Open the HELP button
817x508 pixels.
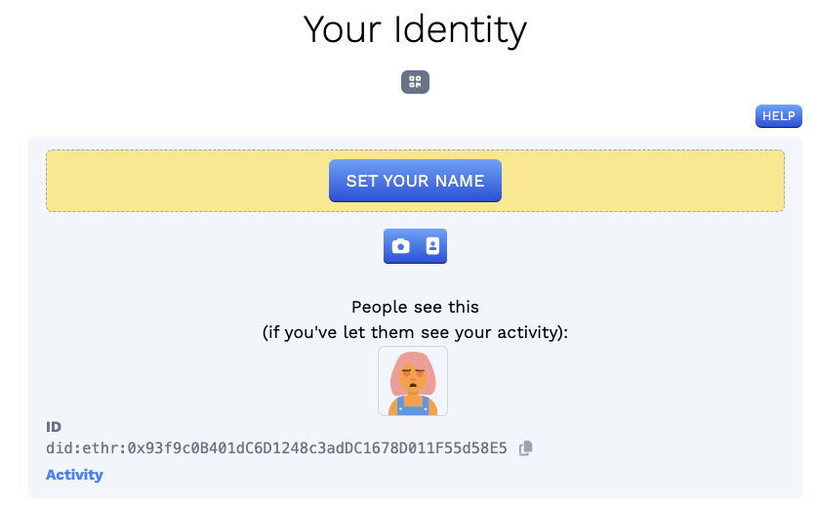778,116
